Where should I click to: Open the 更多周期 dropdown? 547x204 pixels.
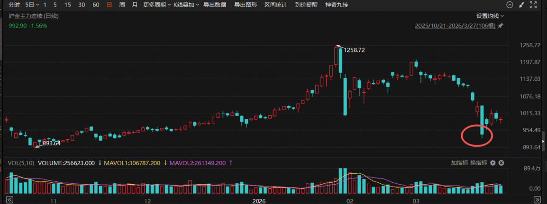click(x=157, y=5)
